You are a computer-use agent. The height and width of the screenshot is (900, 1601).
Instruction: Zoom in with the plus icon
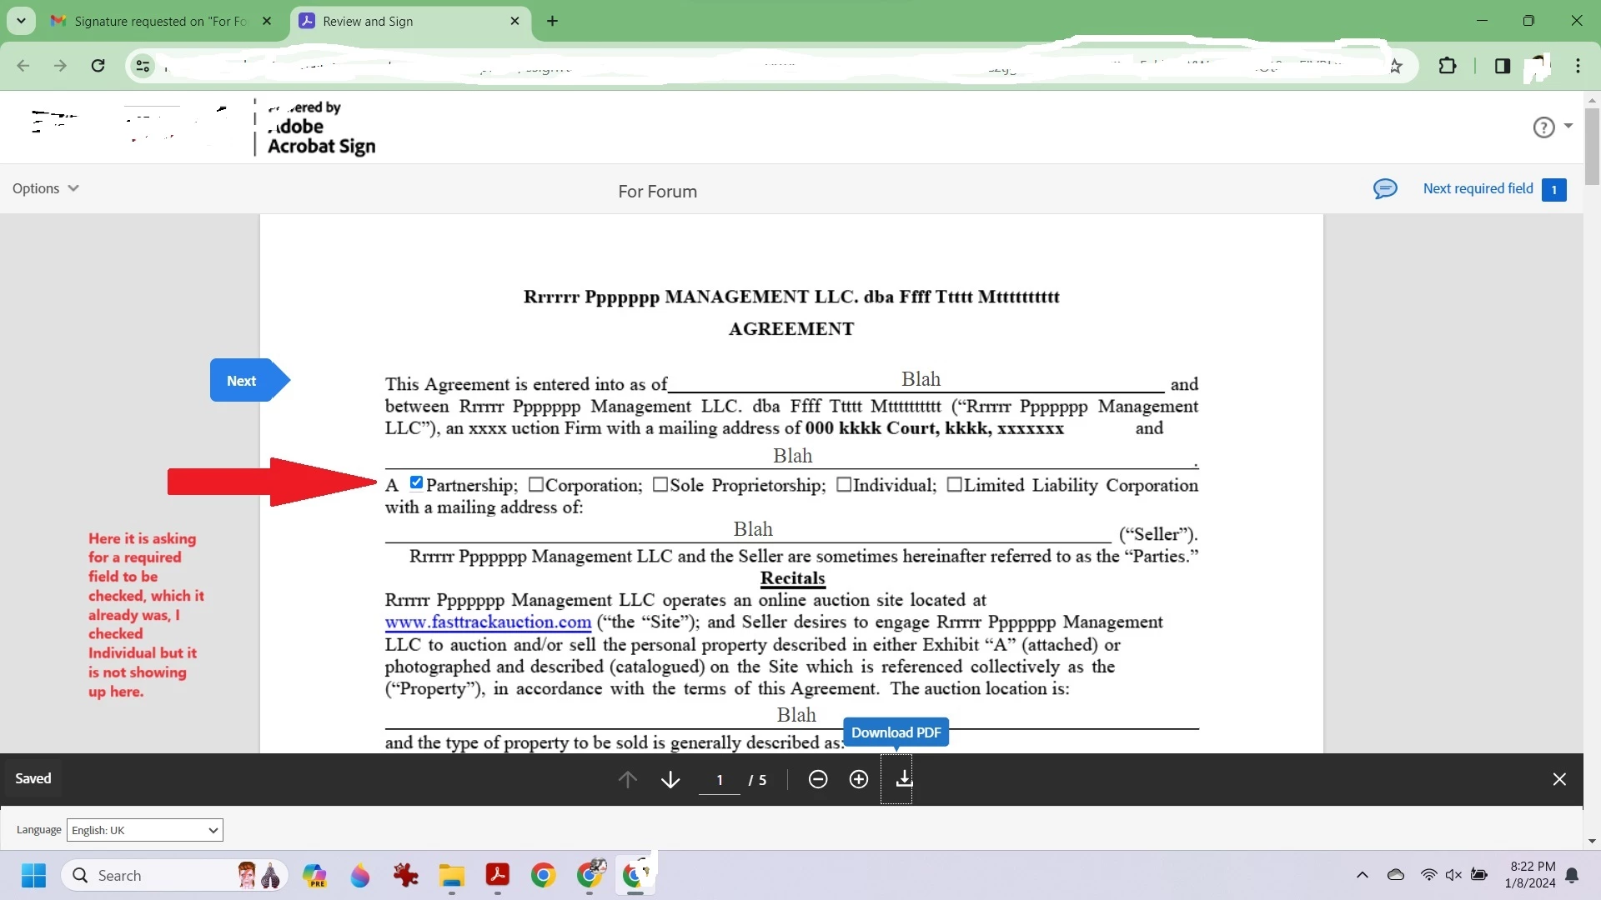tap(858, 779)
